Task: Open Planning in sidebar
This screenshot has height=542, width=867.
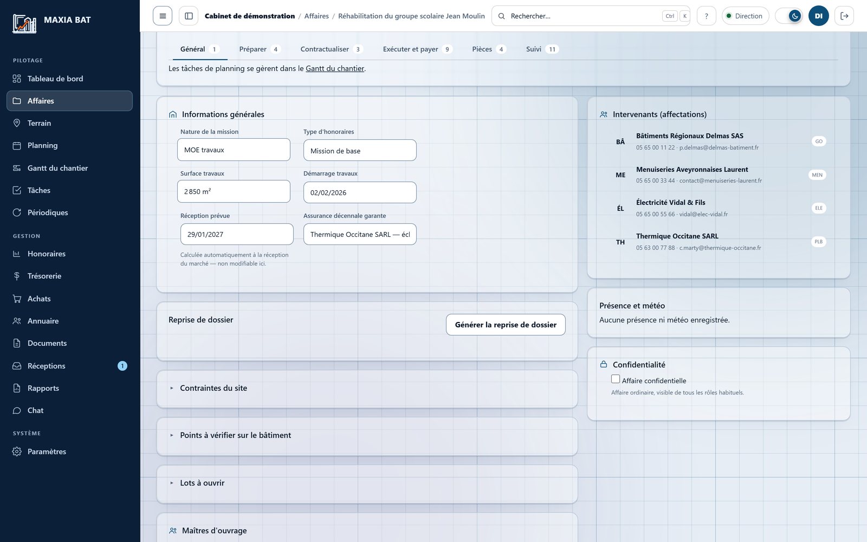Action: [69, 145]
